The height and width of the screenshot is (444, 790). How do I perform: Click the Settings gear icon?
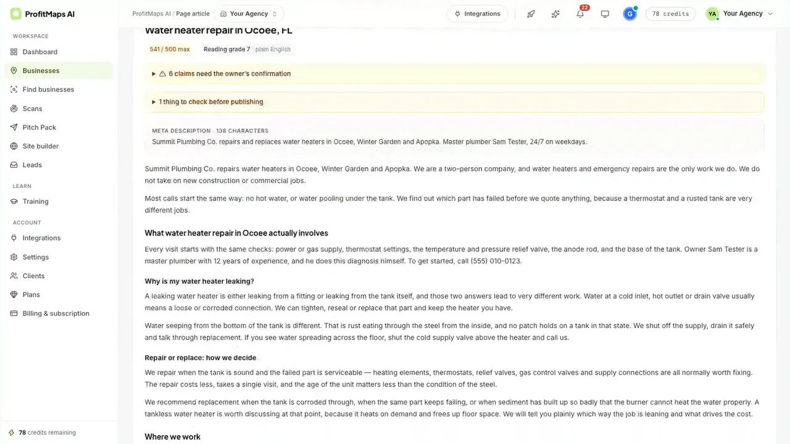point(14,257)
